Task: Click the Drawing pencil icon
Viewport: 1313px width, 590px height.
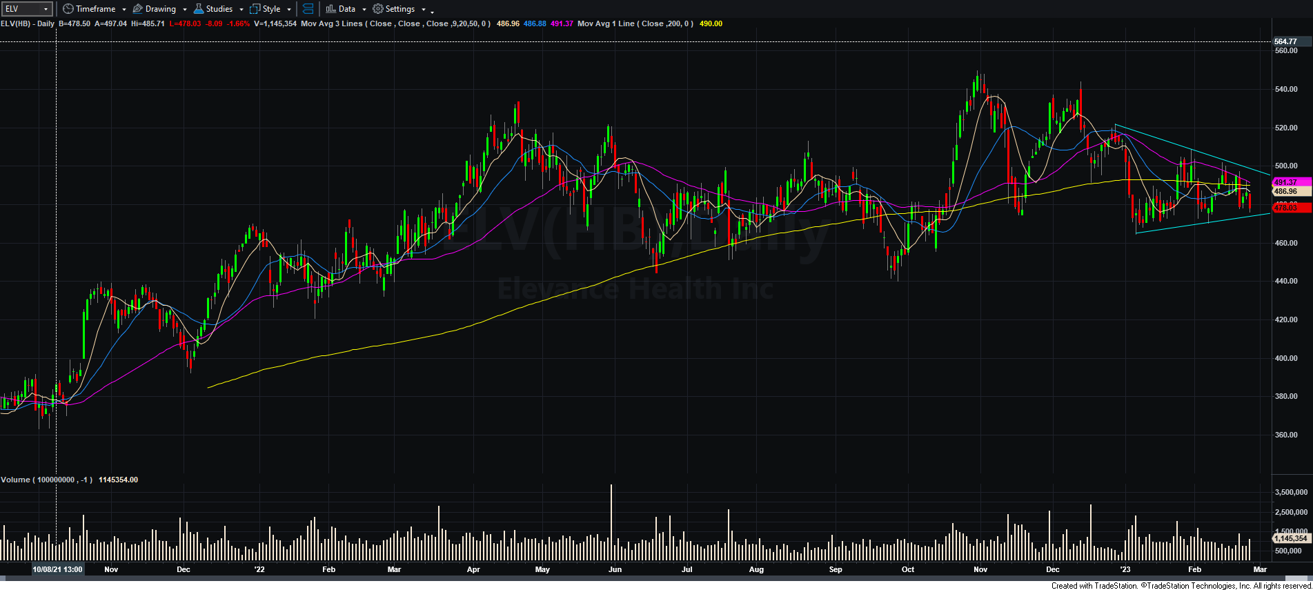Action: [x=138, y=9]
